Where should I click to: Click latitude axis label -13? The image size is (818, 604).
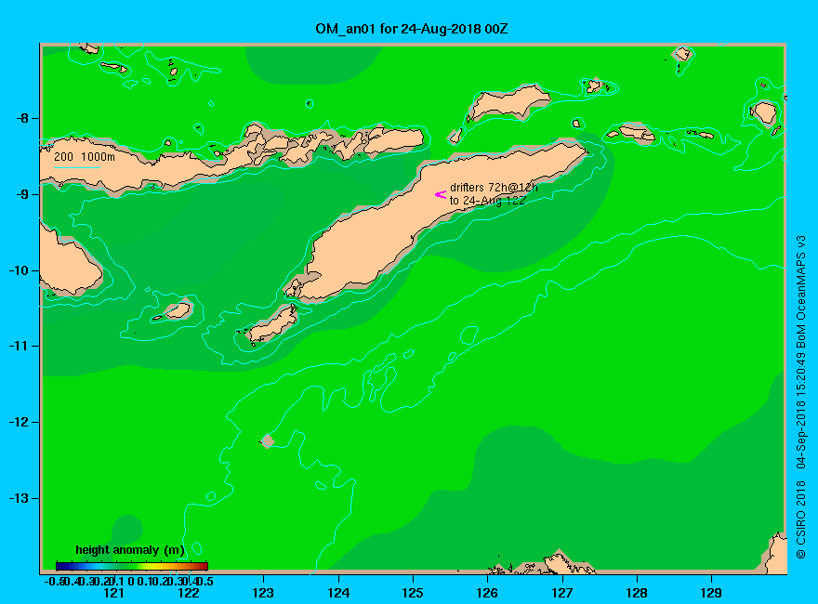click(18, 498)
